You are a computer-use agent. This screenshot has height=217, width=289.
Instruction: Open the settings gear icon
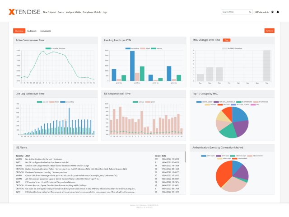272,12
